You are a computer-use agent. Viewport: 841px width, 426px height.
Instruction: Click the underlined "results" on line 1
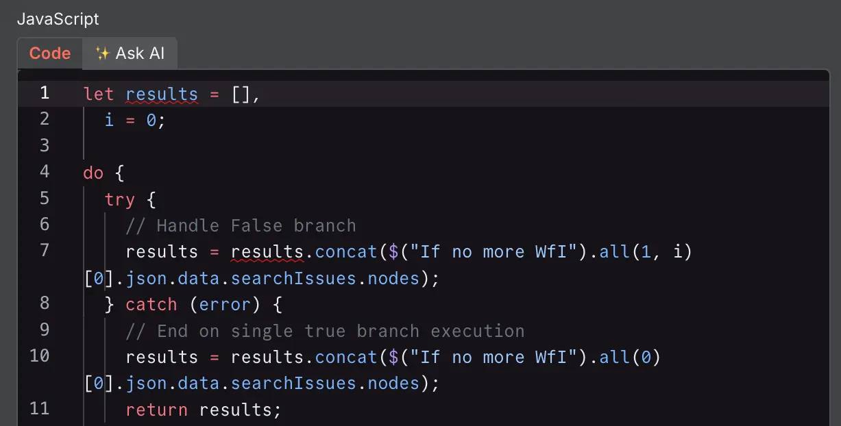(x=162, y=94)
